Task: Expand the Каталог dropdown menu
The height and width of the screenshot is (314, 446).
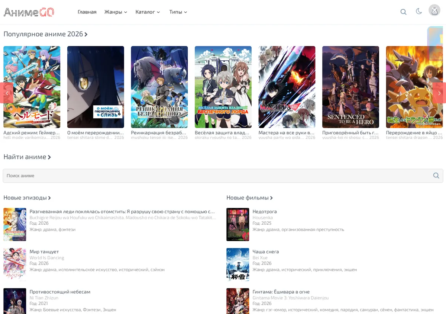Action: (x=148, y=12)
